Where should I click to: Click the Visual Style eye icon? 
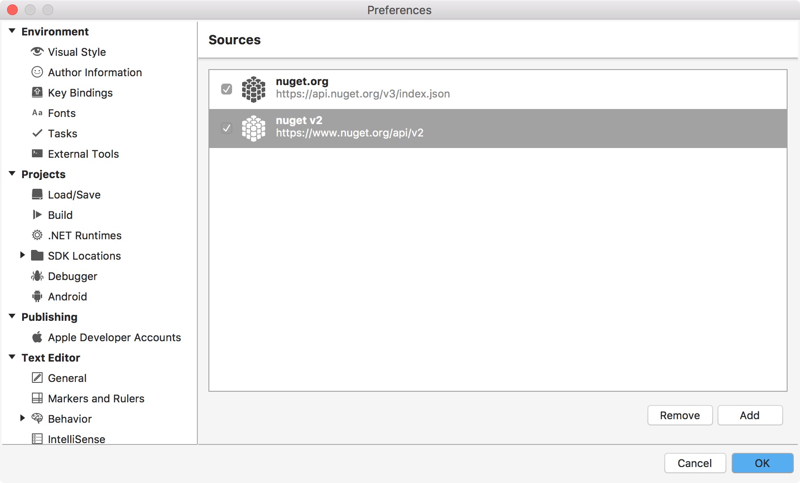point(37,52)
